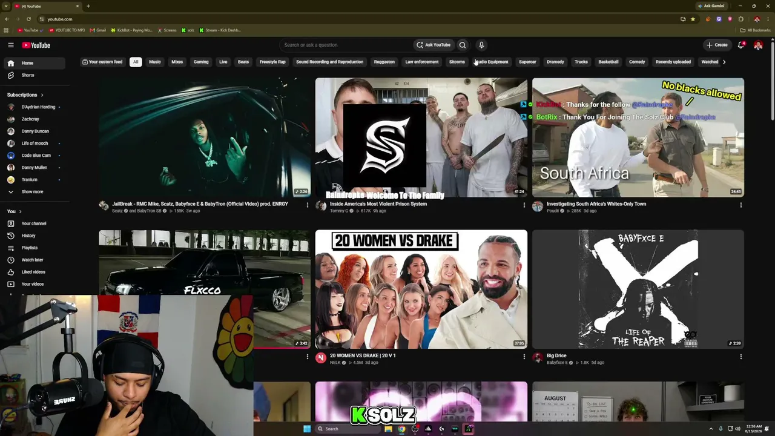Open File Explorer from the taskbar
The width and height of the screenshot is (775, 436).
pyautogui.click(x=388, y=429)
